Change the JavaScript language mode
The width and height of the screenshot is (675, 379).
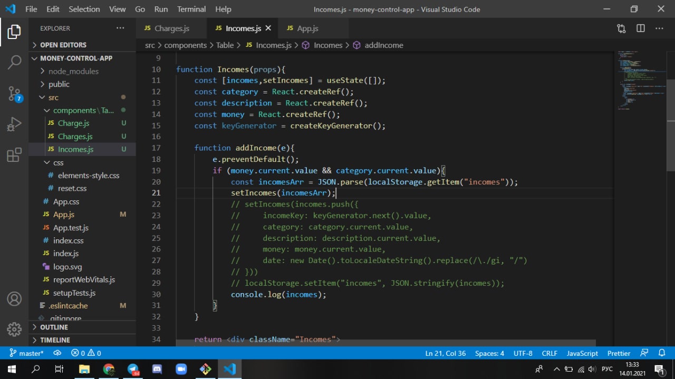[x=582, y=353]
